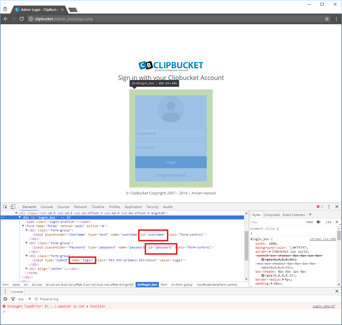This screenshot has height=325, width=342.
Task: Open the Event Listeners tab
Action: pos(294,215)
